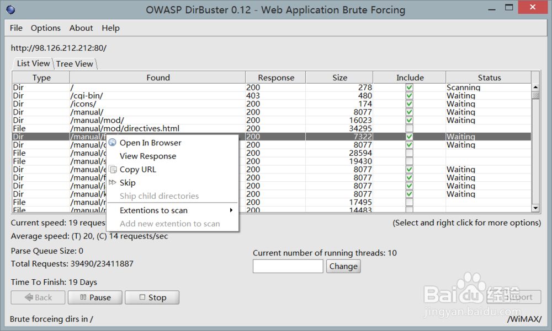Click the Copy URL clipboard icon
Image resolution: width=552 pixels, height=331 pixels.
pos(113,170)
